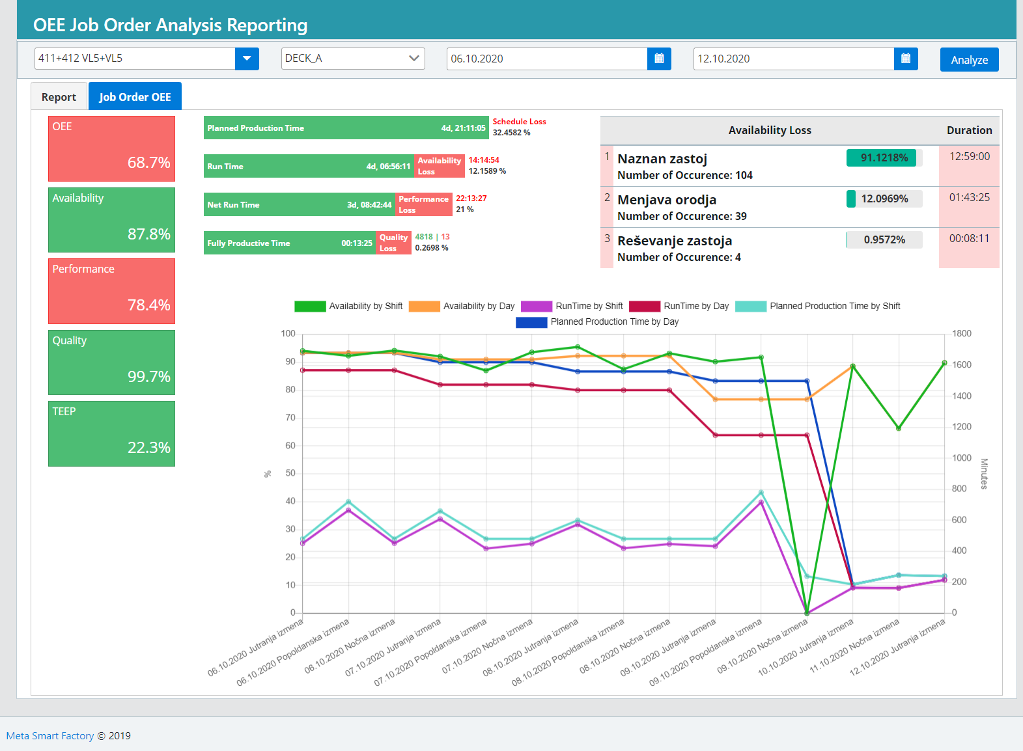Toggle Planned Production Time by Day legend
The height and width of the screenshot is (751, 1023).
[597, 322]
